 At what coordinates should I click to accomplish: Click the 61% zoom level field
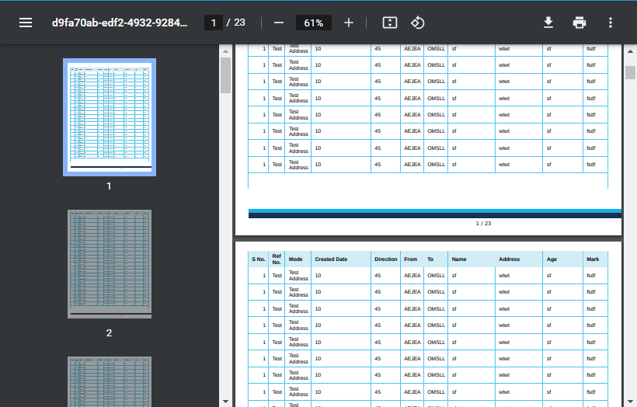314,23
